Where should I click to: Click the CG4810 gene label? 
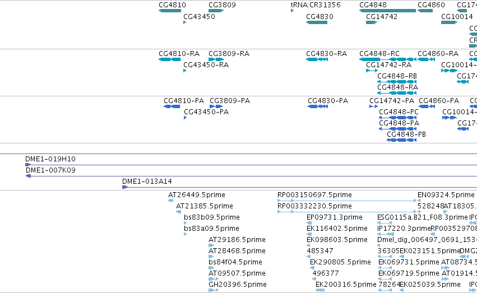[172, 5]
